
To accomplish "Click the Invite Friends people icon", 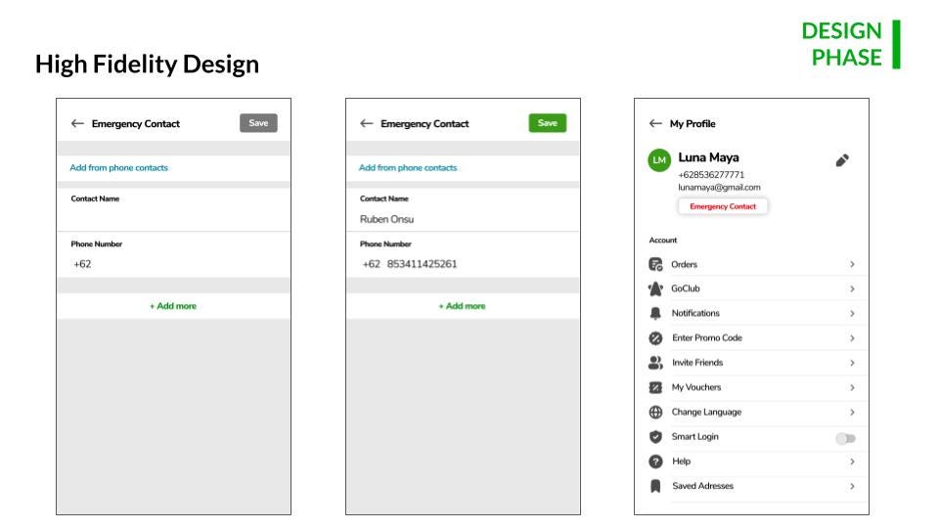I will point(655,363).
